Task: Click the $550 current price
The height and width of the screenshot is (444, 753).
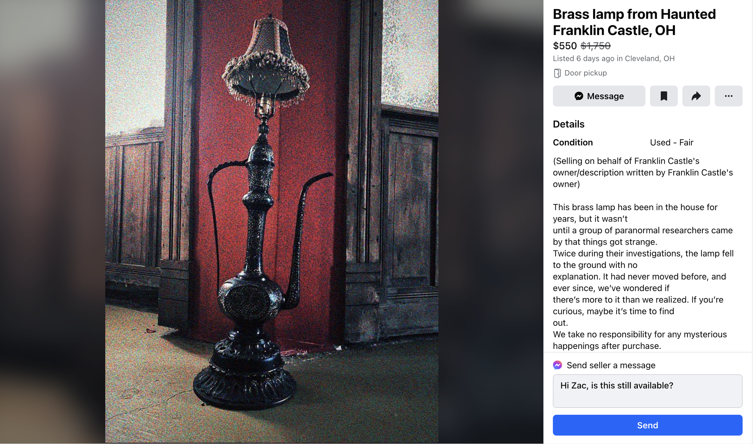Action: point(565,46)
